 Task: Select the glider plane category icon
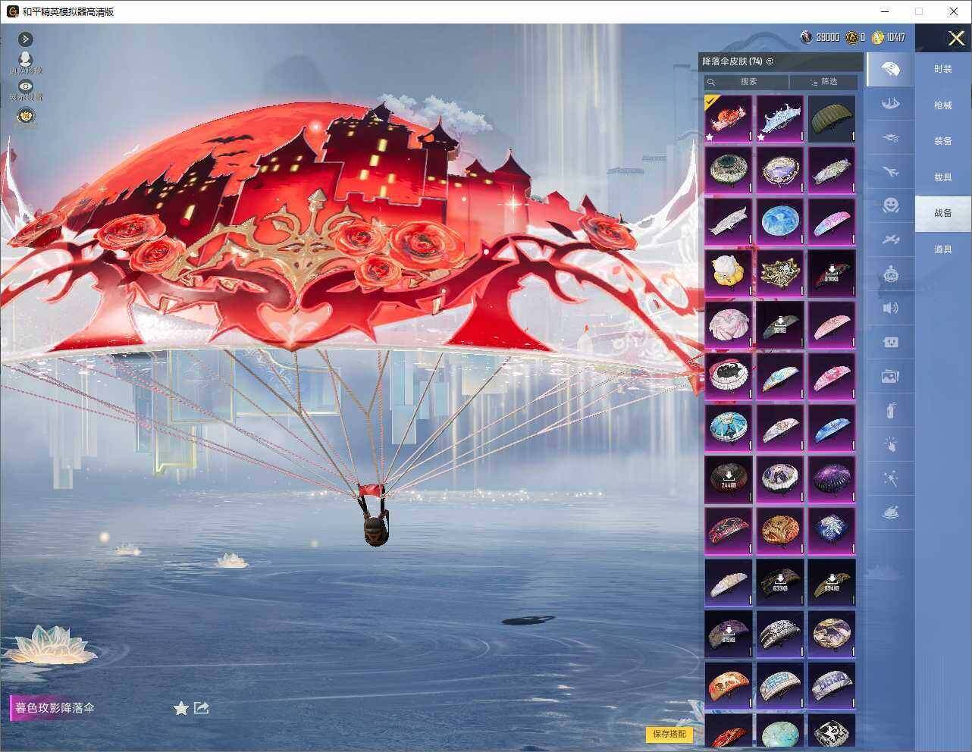[891, 240]
